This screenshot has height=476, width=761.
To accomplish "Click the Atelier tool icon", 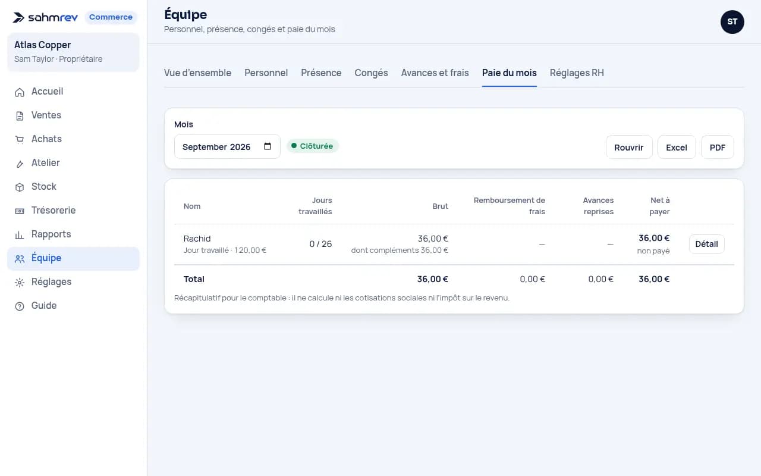I will point(20,163).
